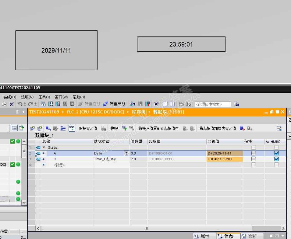
Task: Select monitor value D#2029-11-11 cell
Action: tap(225, 153)
